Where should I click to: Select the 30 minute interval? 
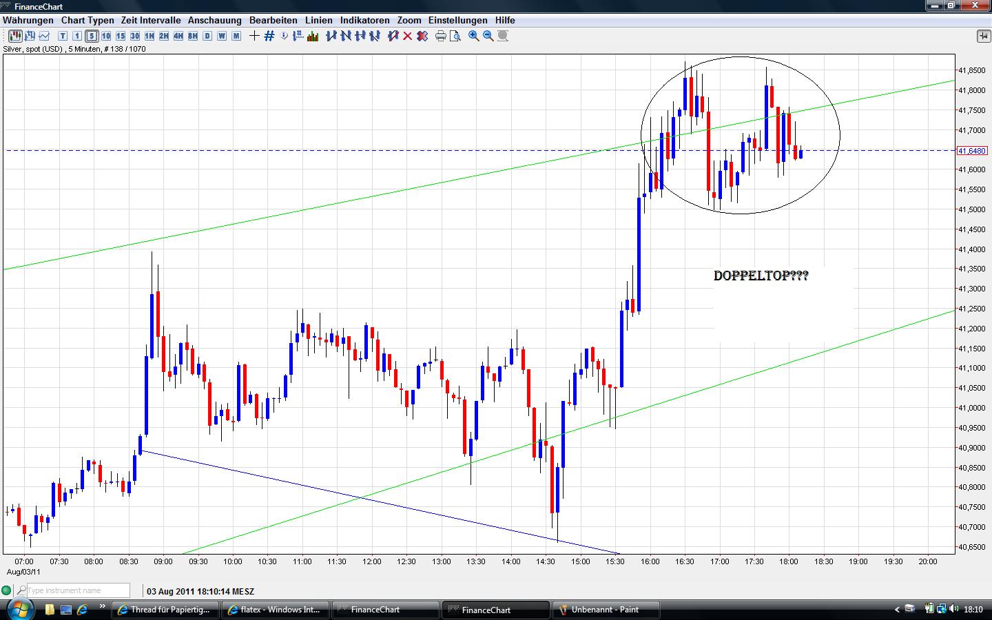click(135, 36)
